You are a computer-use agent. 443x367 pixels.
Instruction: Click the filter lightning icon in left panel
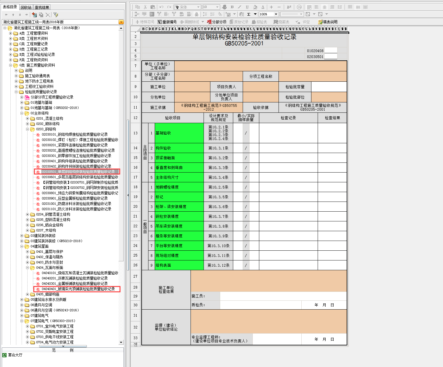pos(55,15)
